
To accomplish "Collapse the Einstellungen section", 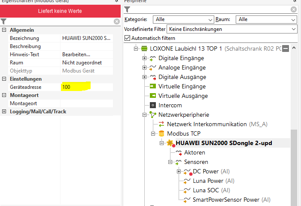I will pos(4,79).
